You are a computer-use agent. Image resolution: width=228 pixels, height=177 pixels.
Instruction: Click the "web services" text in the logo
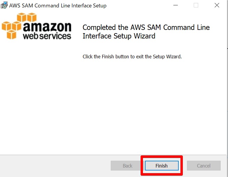pos(47,36)
